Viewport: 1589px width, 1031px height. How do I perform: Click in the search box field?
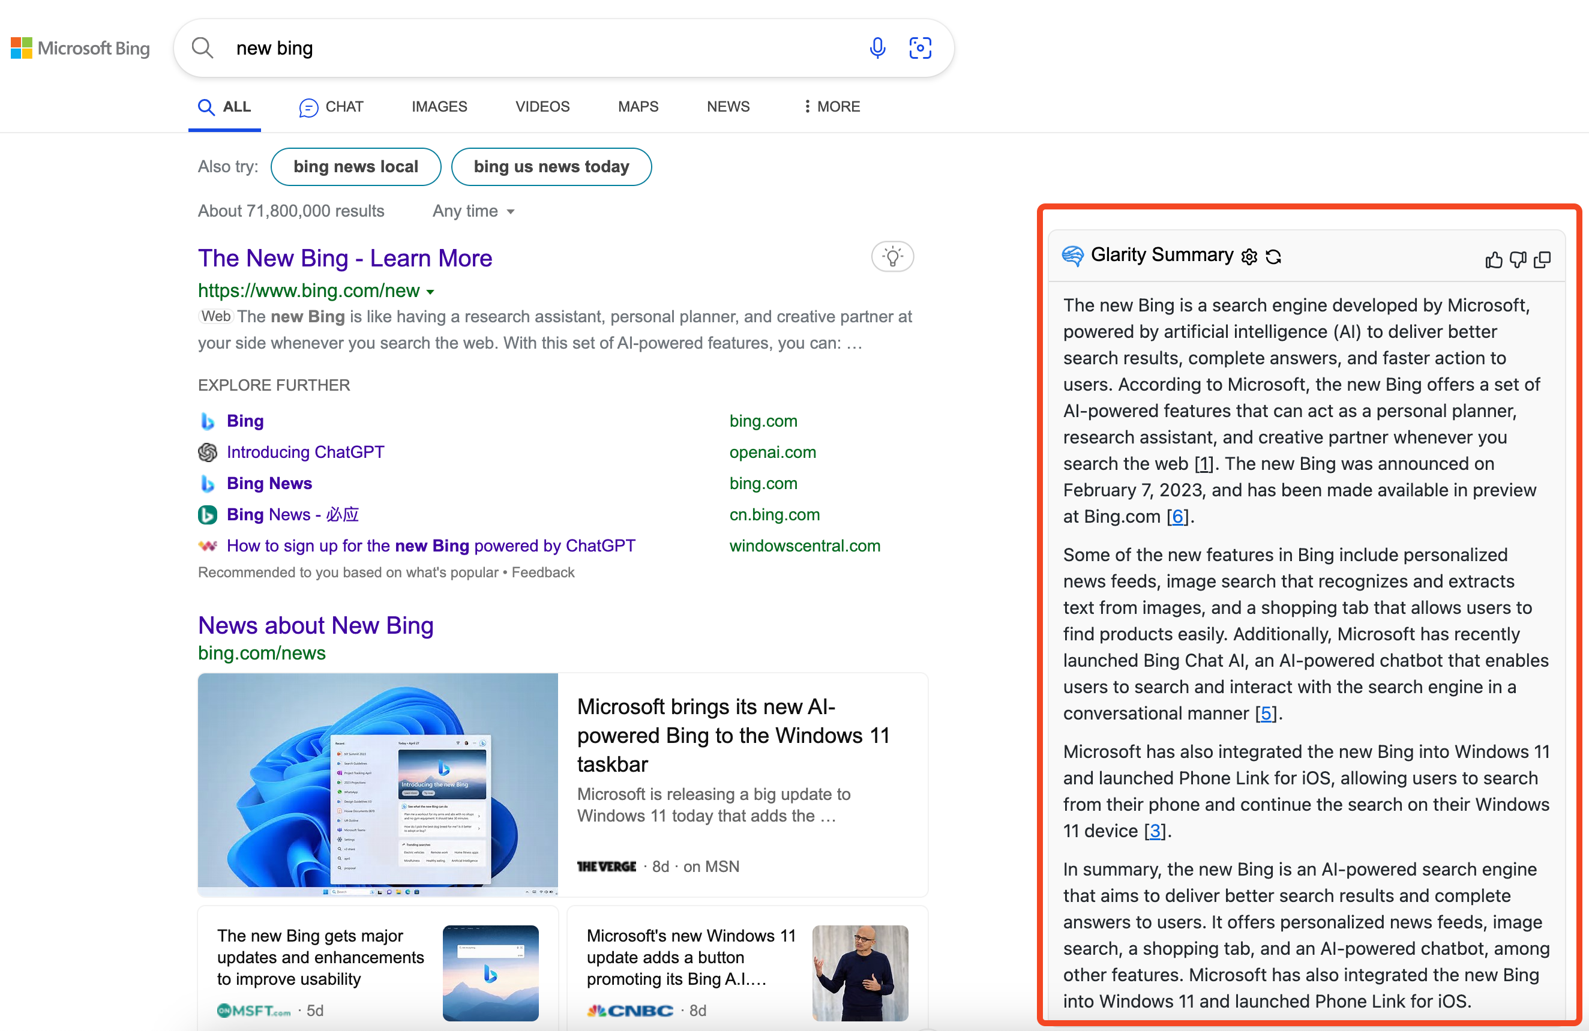click(534, 48)
